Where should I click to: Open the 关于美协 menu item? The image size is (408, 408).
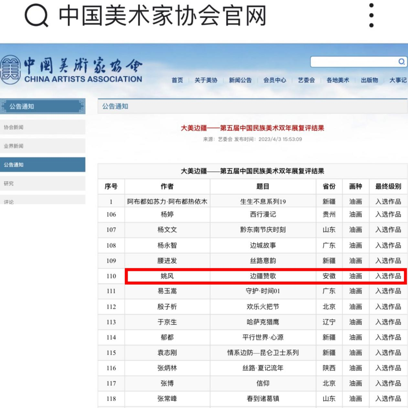click(206, 80)
